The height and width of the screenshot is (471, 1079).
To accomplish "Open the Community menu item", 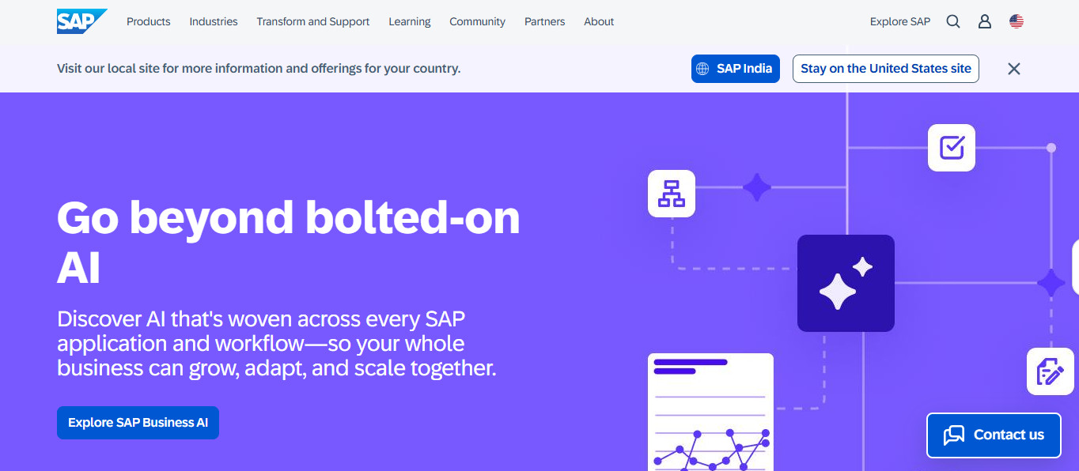I will (x=477, y=22).
